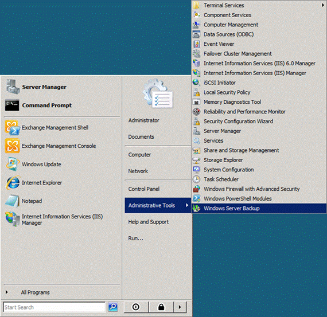This screenshot has width=327, height=317.
Task: Click the Windows PowerShell Modules icon
Action: click(x=196, y=198)
